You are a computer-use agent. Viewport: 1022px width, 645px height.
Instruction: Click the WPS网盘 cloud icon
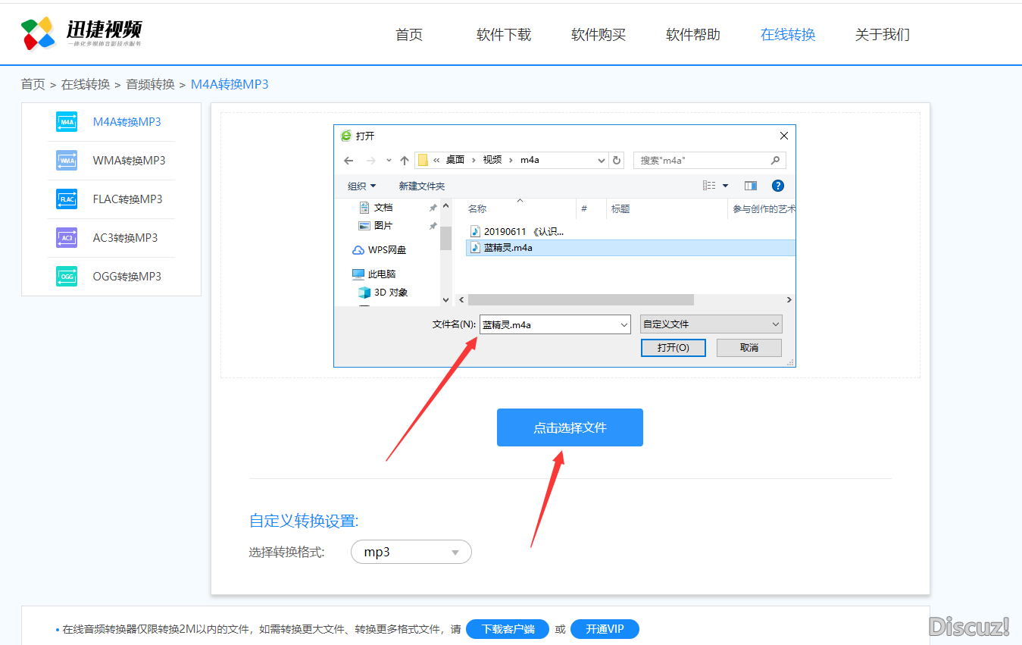pos(358,250)
